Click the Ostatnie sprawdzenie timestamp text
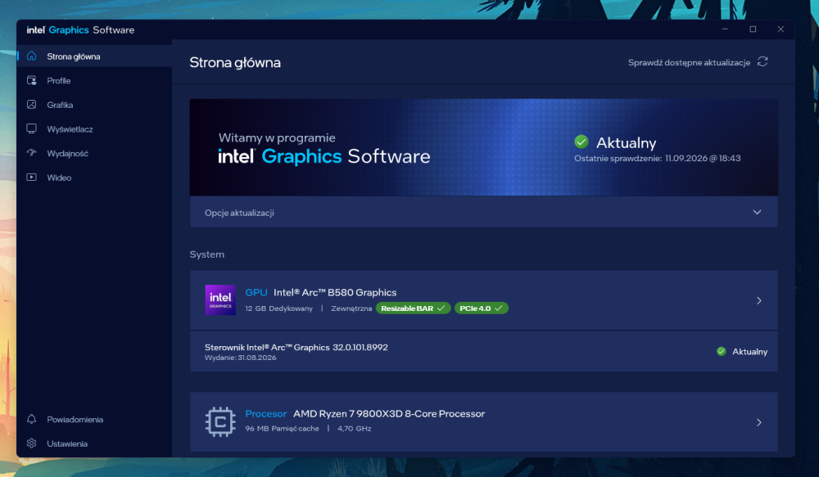This screenshot has width=819, height=477. [x=657, y=158]
